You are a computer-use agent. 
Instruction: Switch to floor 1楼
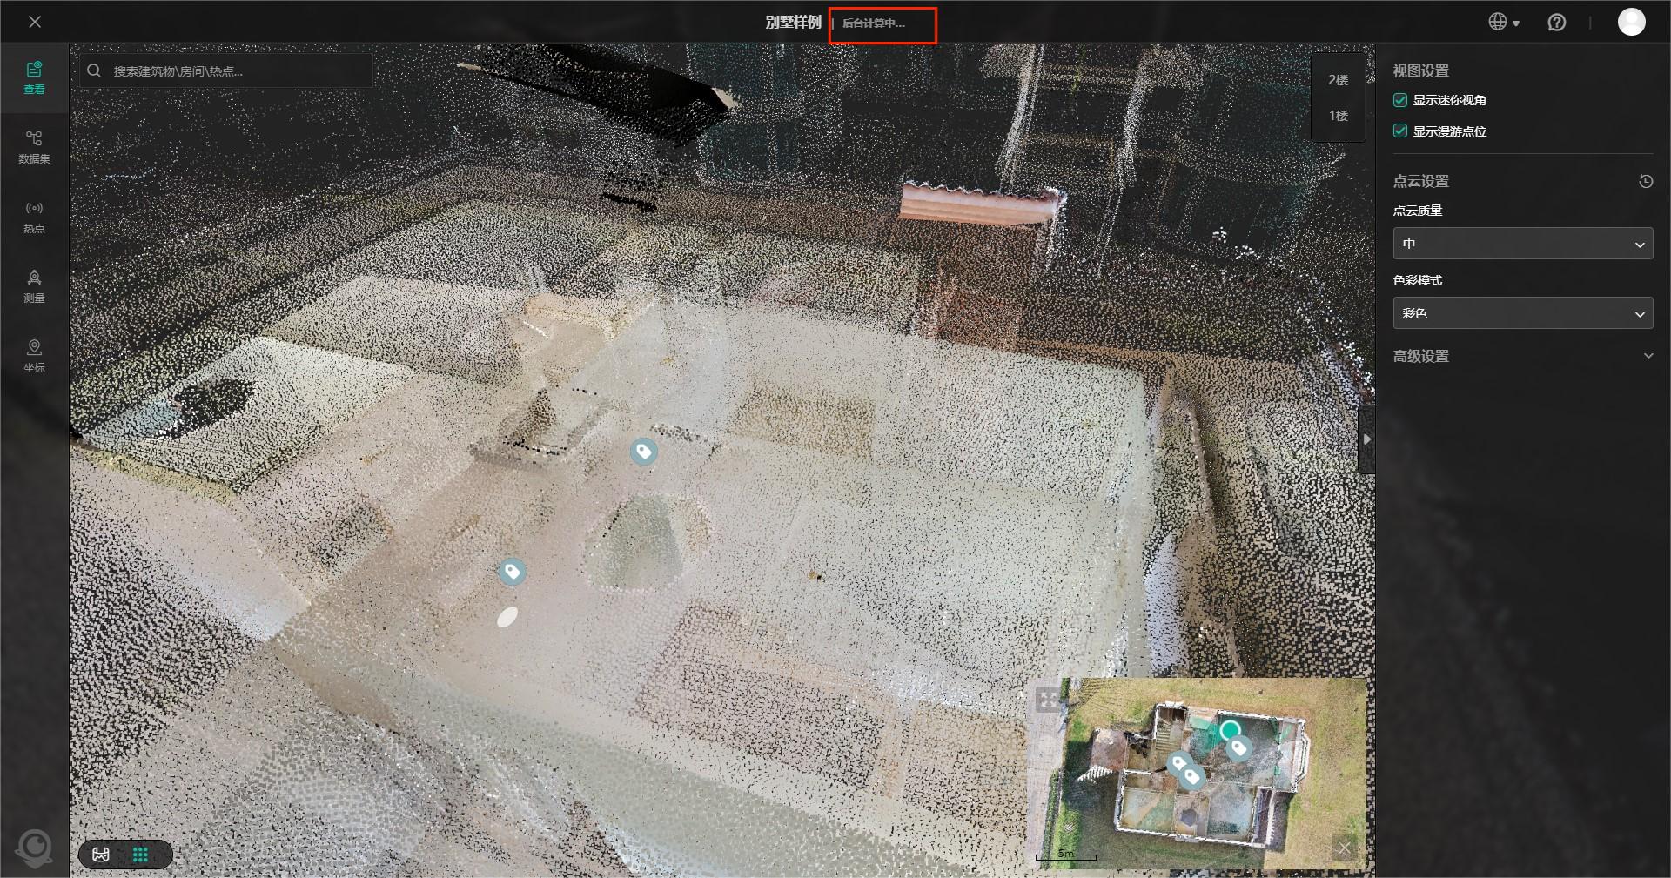[1338, 116]
